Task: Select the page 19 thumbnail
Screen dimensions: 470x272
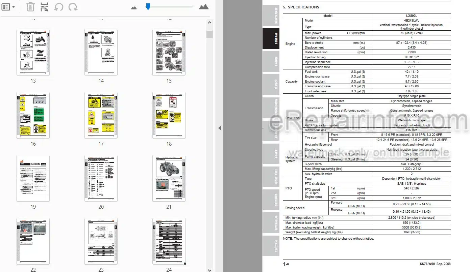Action: (33, 178)
